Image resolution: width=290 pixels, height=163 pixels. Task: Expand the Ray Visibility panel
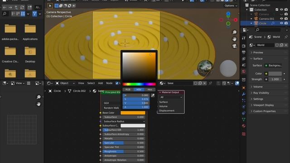pos(268,93)
